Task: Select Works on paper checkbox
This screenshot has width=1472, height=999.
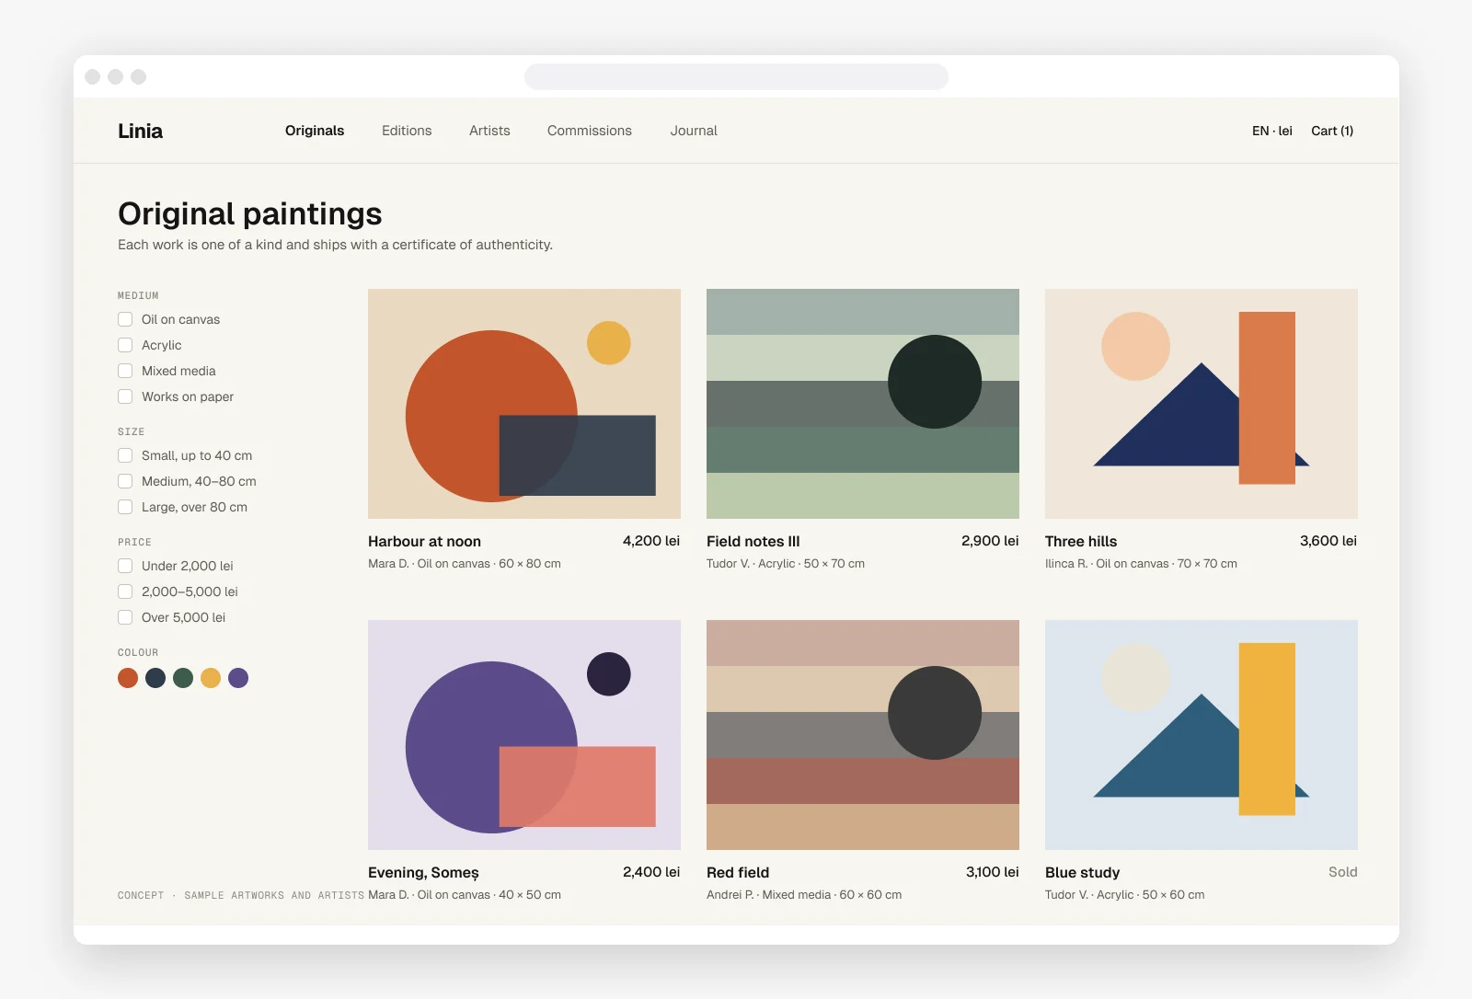Action: click(x=125, y=396)
